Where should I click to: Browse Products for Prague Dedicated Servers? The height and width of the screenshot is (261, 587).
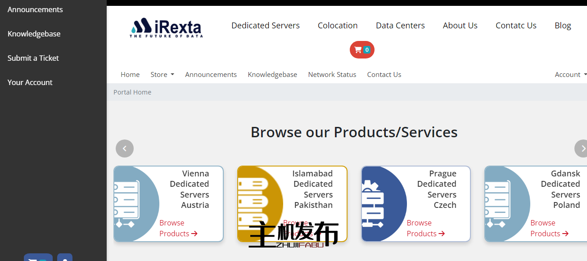(425, 228)
